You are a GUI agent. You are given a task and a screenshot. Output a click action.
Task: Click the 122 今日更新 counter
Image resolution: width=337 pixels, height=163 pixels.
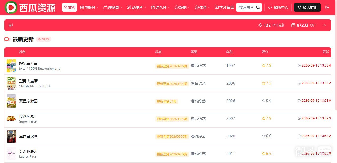(271, 25)
